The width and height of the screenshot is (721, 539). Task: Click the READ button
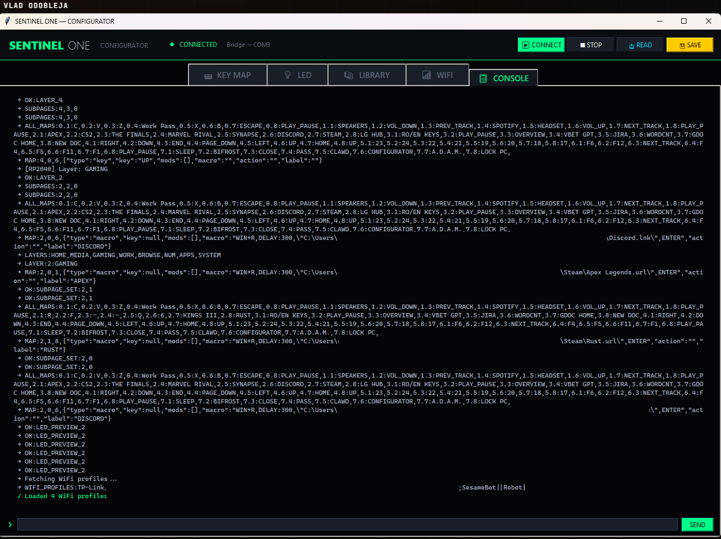click(640, 45)
